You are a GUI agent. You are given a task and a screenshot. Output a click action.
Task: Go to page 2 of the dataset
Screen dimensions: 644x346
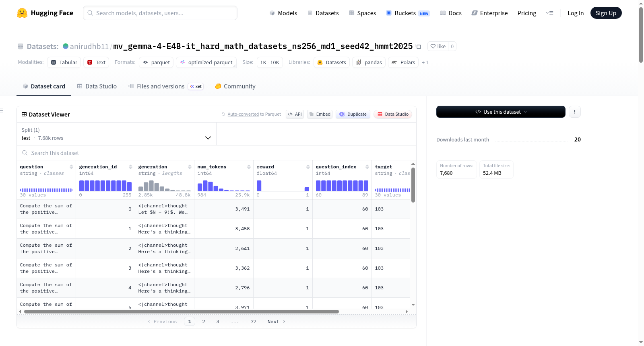pyautogui.click(x=204, y=321)
